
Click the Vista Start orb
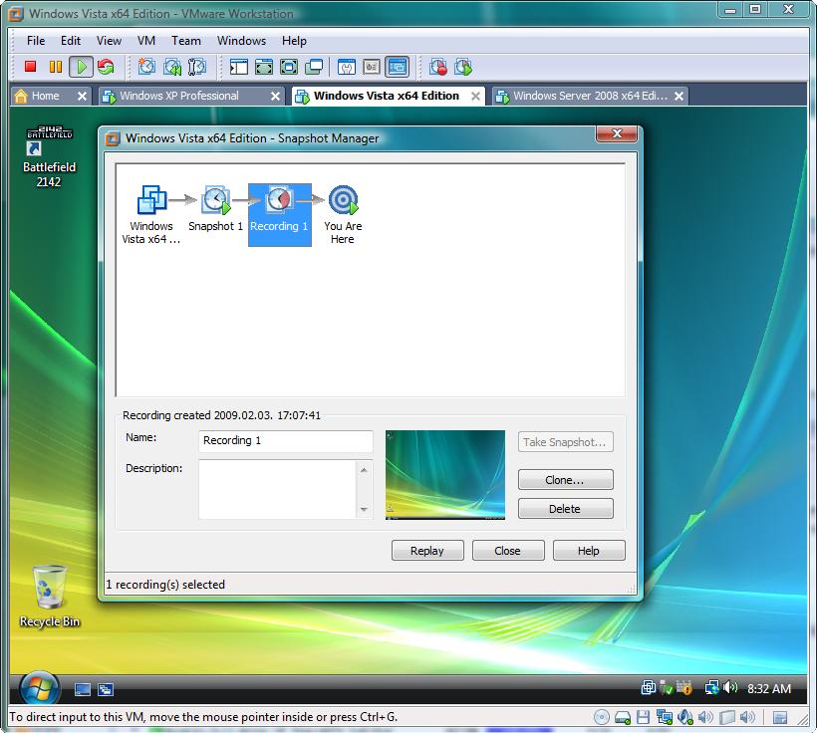[39, 689]
